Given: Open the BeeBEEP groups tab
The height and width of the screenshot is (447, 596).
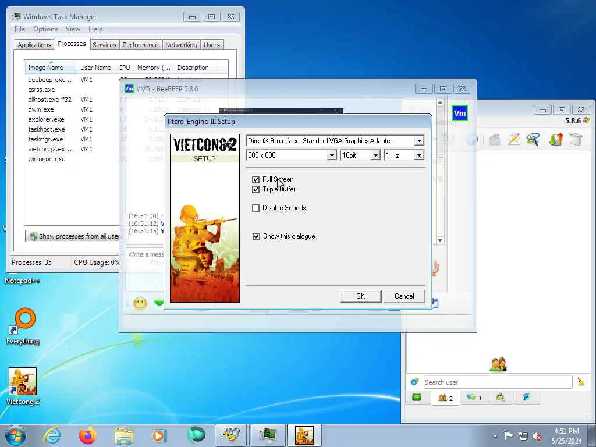Looking at the screenshot, I should pyautogui.click(x=500, y=398).
